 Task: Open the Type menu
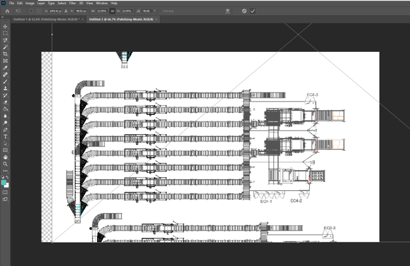[x=51, y=3]
